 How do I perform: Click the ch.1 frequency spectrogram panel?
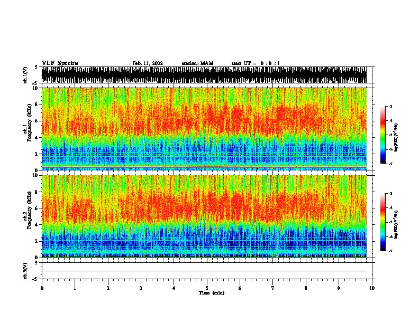click(x=204, y=129)
